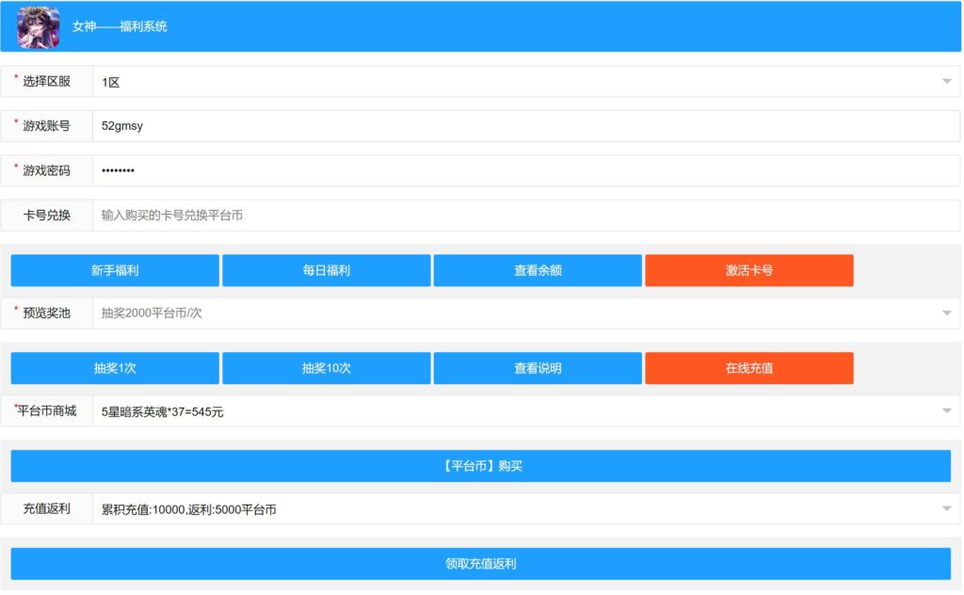
Task: Click the 抽奖1次 single draw button
Action: click(x=115, y=368)
